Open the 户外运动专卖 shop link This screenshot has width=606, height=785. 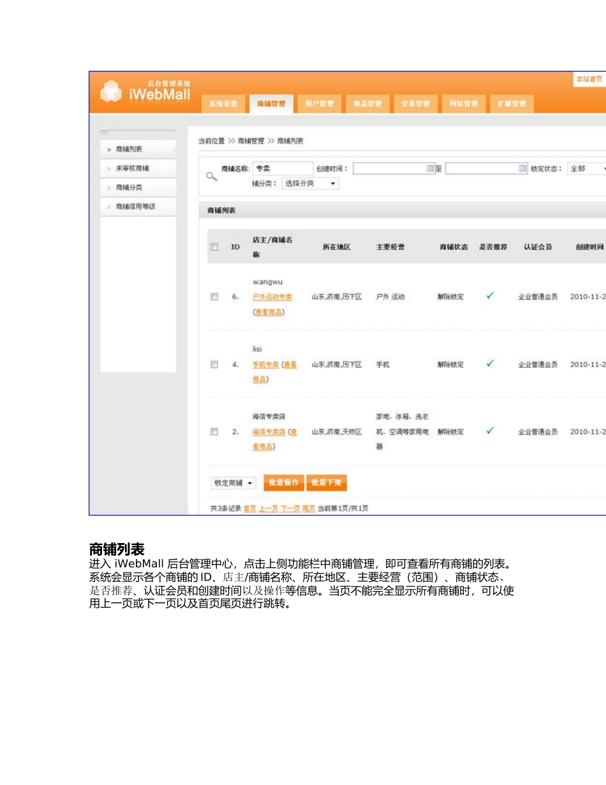click(272, 297)
